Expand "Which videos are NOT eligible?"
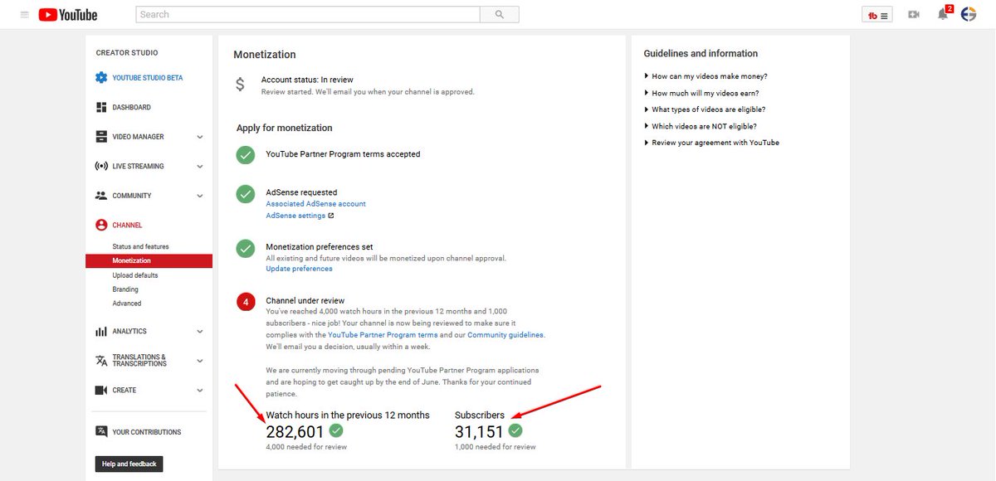The width and height of the screenshot is (996, 481). tap(701, 126)
